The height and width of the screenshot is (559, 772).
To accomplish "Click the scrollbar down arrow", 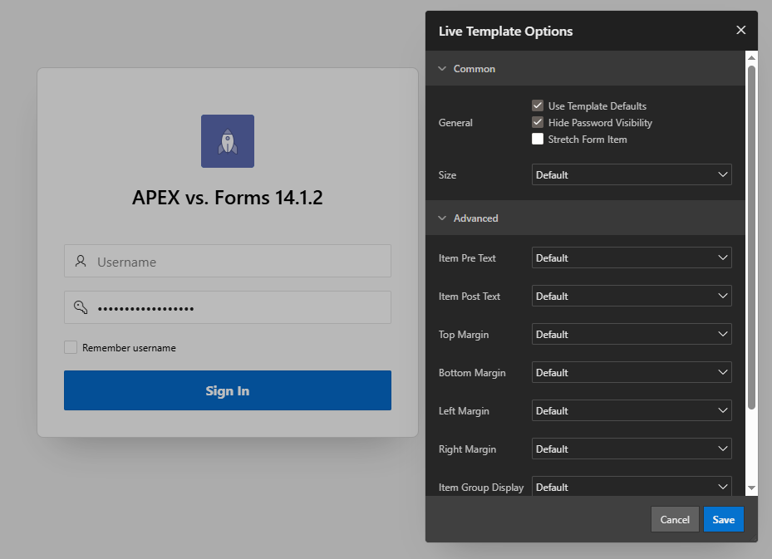I will coord(751,488).
